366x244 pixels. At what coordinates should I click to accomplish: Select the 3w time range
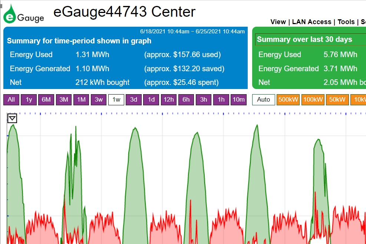click(99, 100)
